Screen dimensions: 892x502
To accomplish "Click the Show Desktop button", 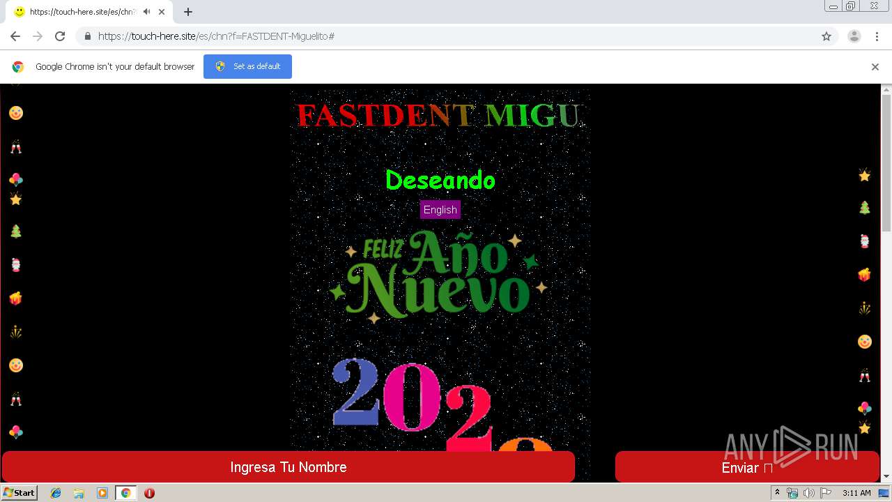I will tap(885, 493).
